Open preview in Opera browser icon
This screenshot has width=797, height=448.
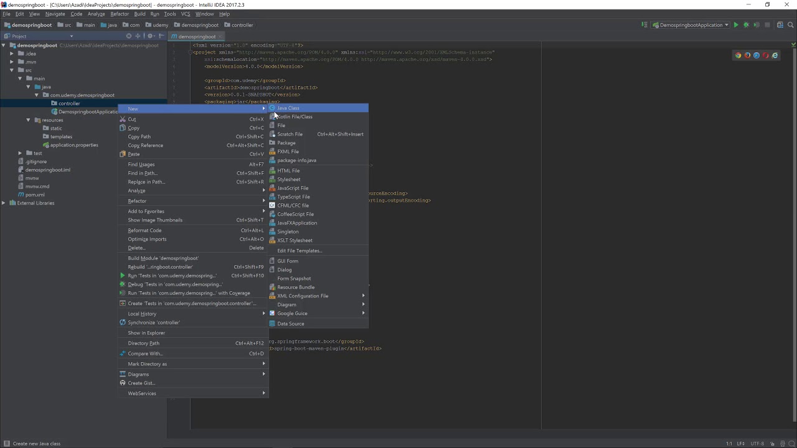[x=766, y=55]
